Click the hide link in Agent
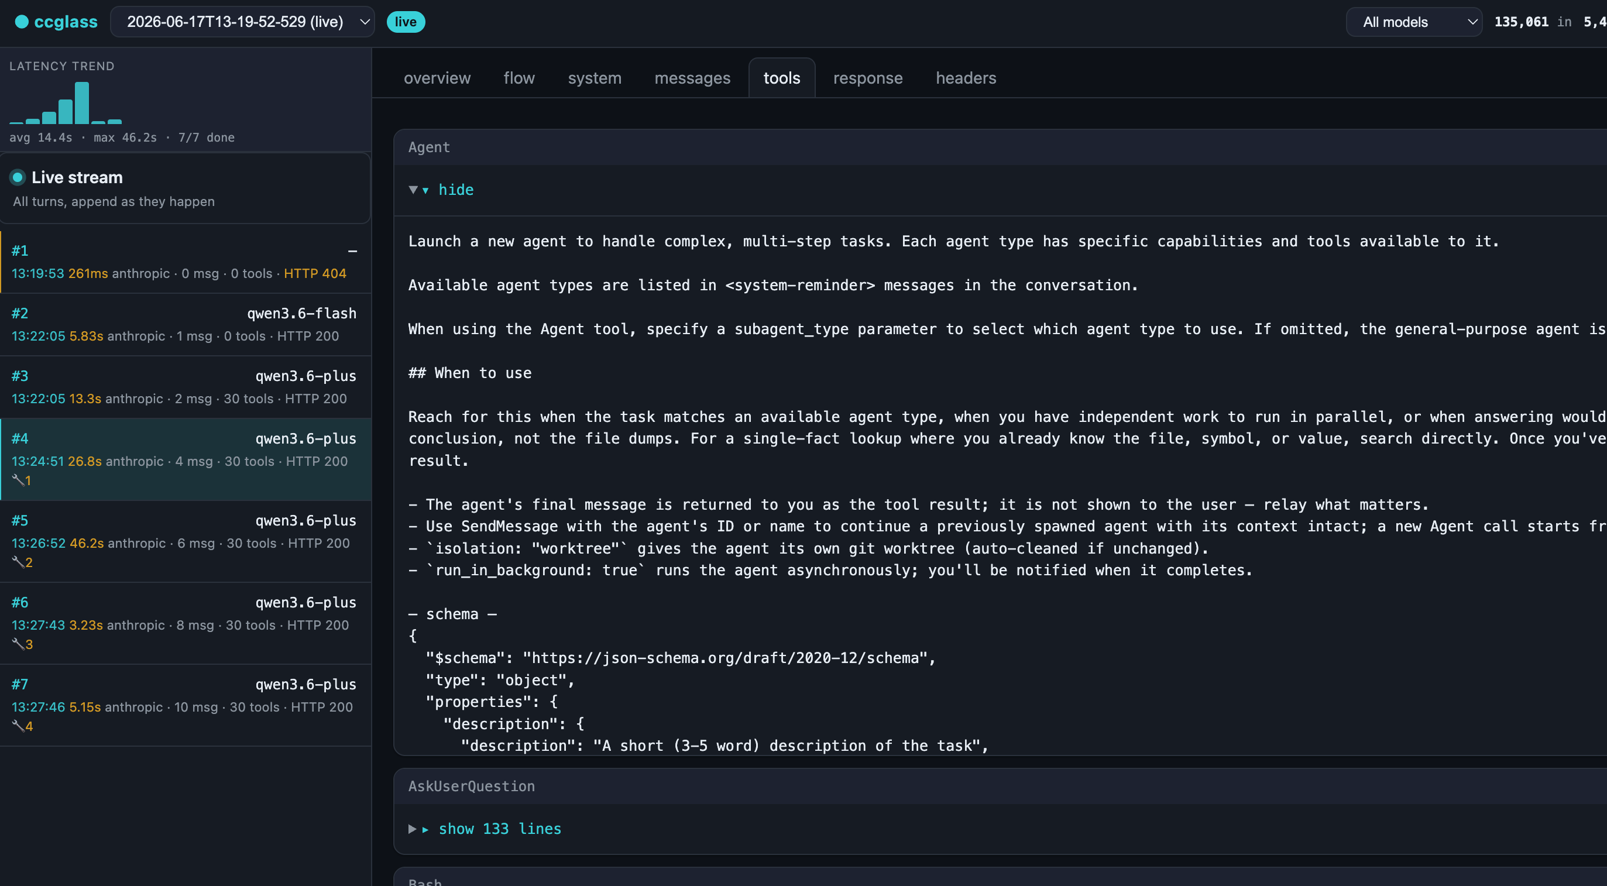The width and height of the screenshot is (1607, 886). (456, 190)
